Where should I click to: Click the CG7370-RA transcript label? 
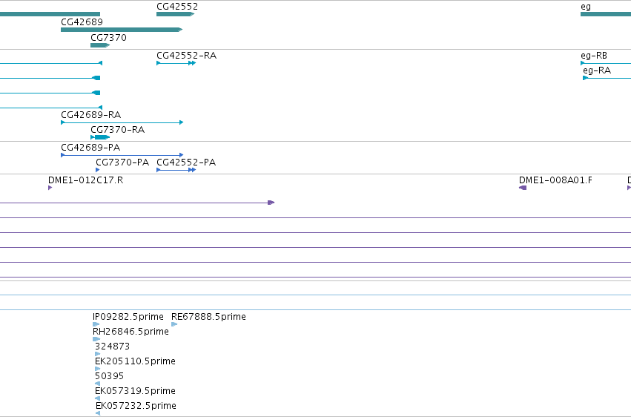[x=117, y=130]
